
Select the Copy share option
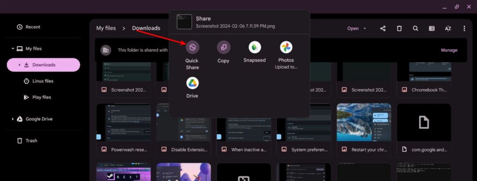(223, 52)
